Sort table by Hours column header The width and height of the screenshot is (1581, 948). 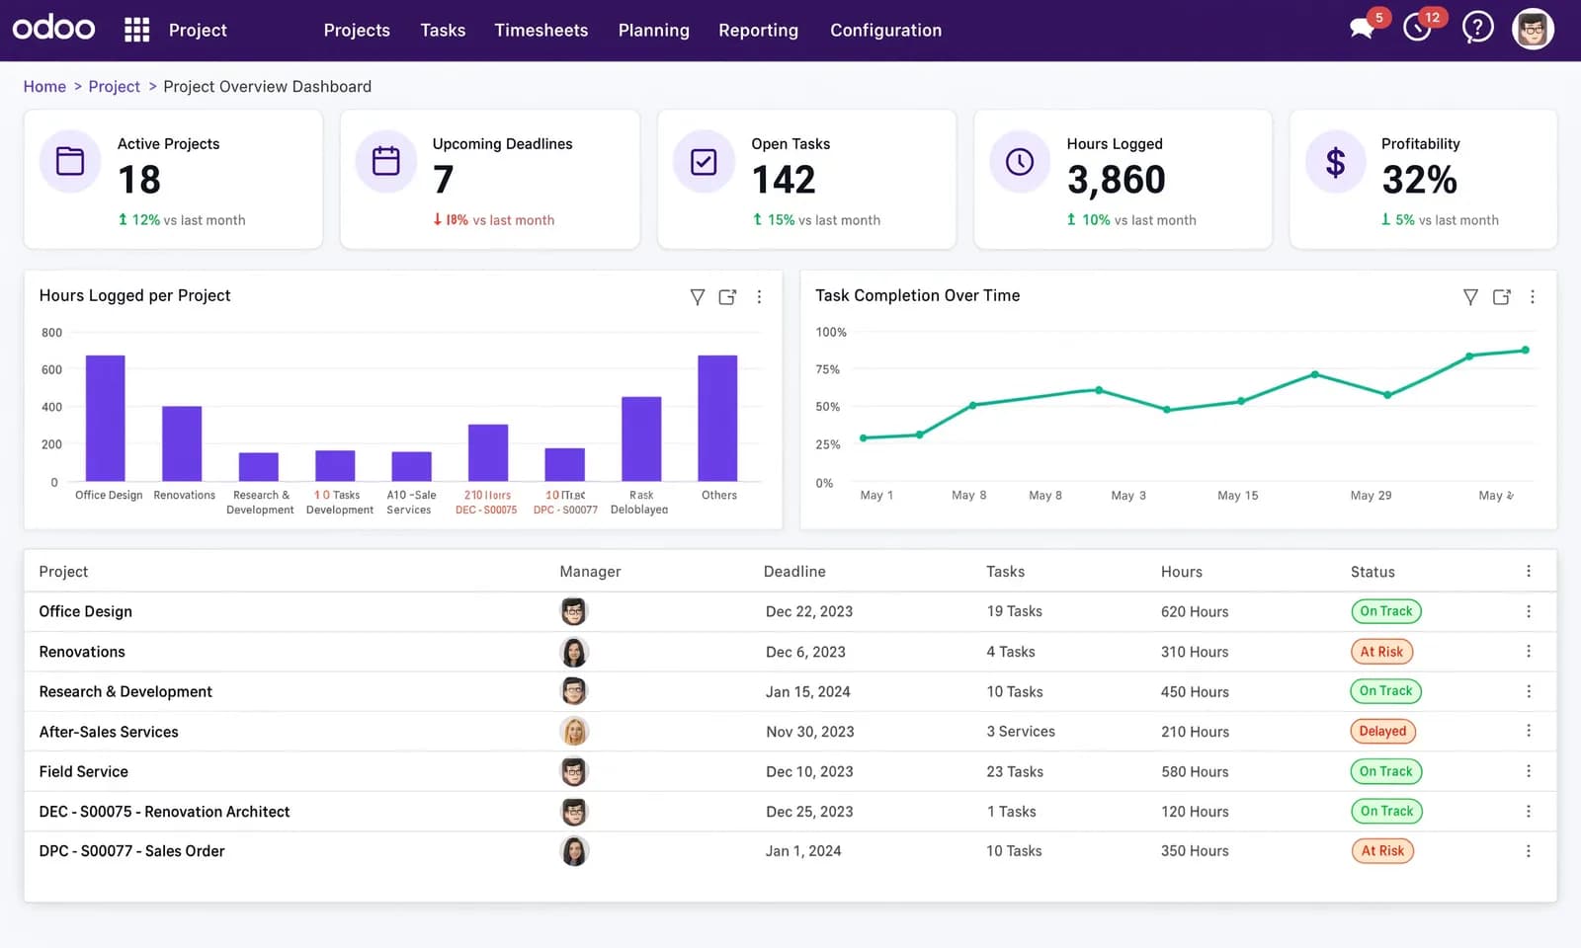1182,572
